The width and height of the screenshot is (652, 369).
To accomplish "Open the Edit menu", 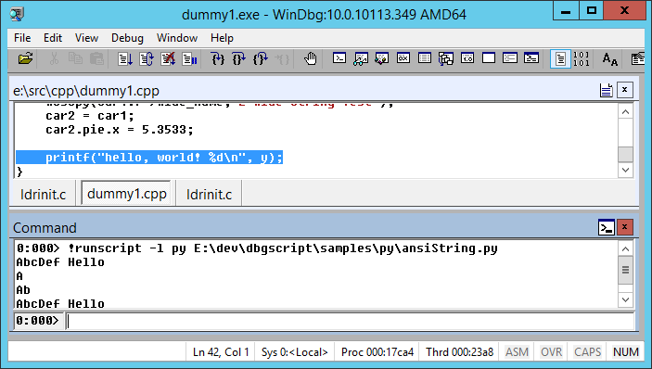I will (53, 38).
